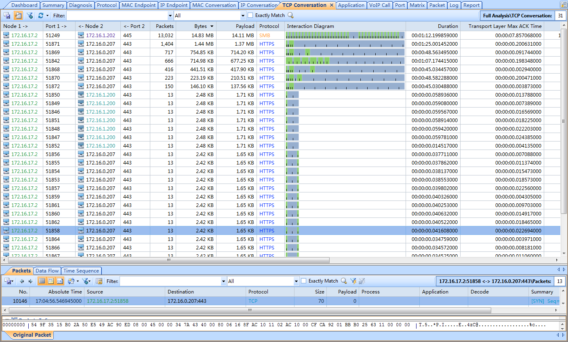Open the refresh interval dropdown arrow
The image size is (568, 342).
pos(47,16)
